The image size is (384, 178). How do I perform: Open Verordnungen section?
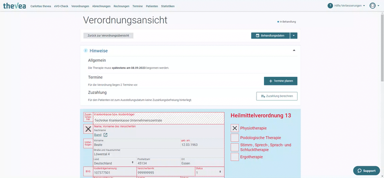tap(80, 6)
